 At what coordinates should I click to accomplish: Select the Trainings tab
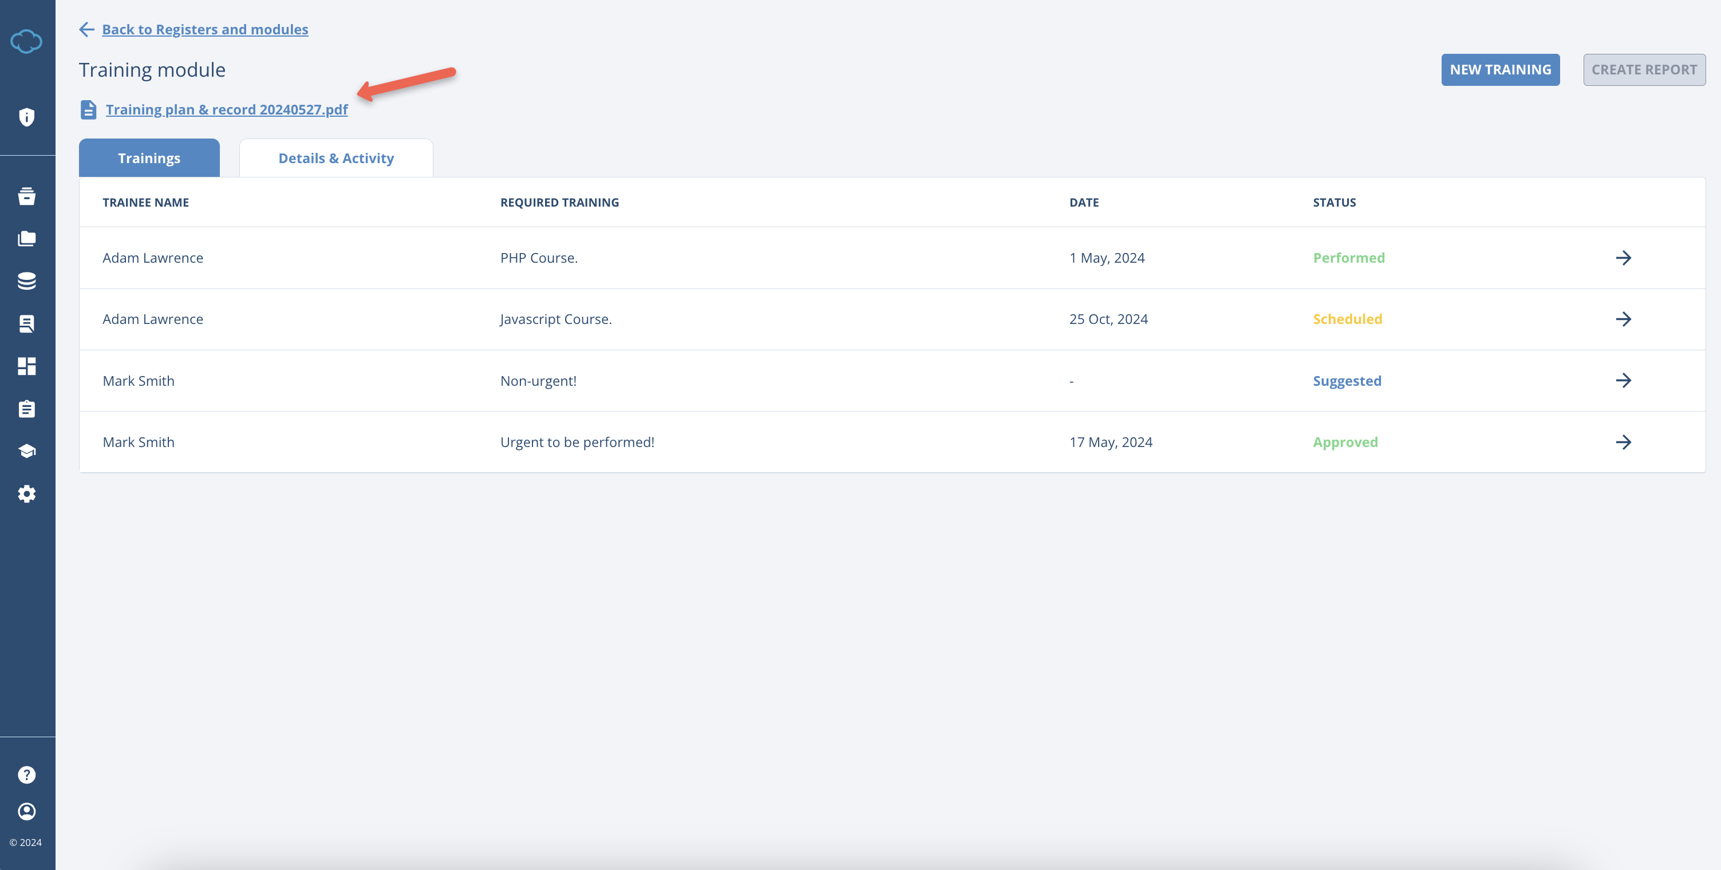pyautogui.click(x=149, y=158)
